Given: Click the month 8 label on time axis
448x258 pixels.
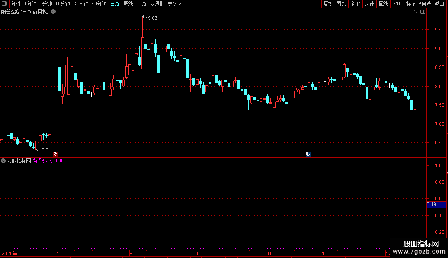Looking at the screenshot, I should 131,253.
